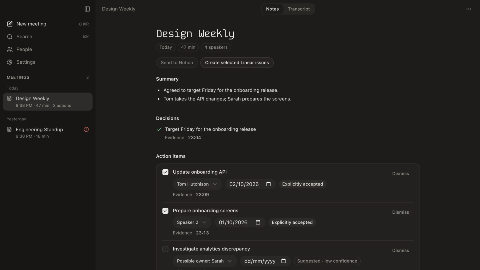
Task: Click the 02/10/2026 due date field
Action: click(250, 184)
